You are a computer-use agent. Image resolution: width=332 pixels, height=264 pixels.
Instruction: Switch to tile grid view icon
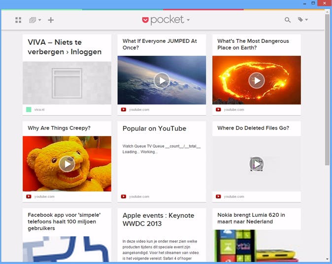click(18, 20)
